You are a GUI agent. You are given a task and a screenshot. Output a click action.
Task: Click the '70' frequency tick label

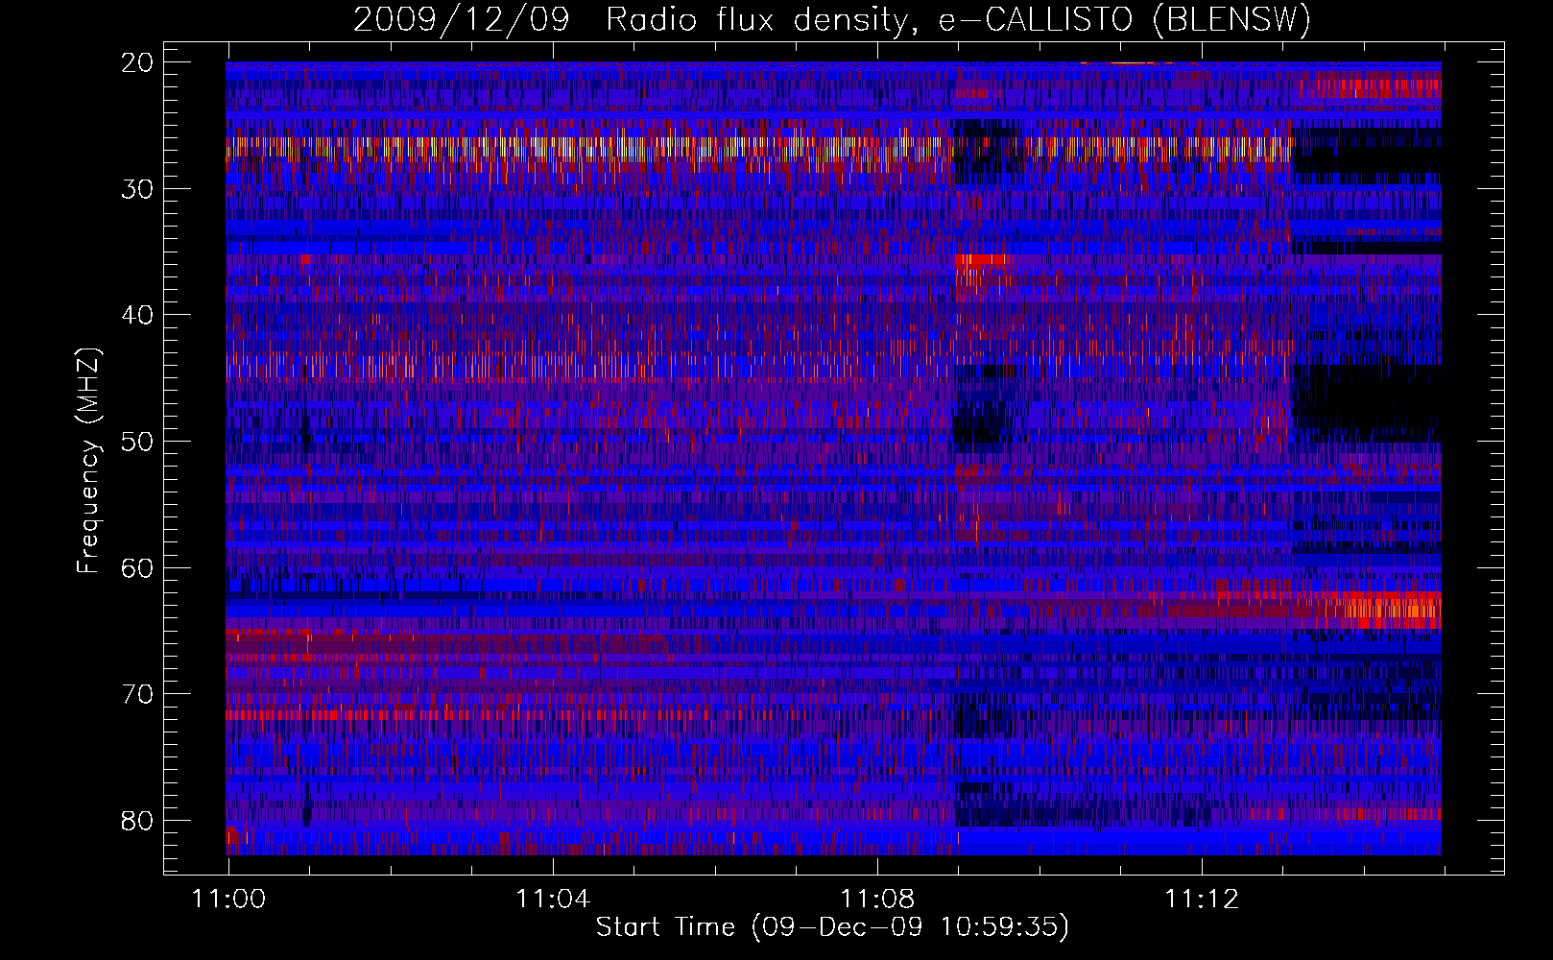click(x=137, y=694)
